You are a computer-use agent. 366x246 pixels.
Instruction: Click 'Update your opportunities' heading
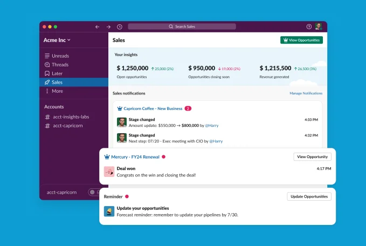pyautogui.click(x=143, y=208)
